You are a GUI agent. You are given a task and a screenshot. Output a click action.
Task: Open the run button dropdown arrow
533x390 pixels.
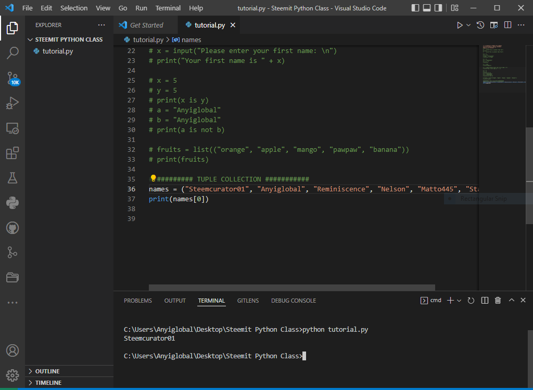[x=468, y=25]
